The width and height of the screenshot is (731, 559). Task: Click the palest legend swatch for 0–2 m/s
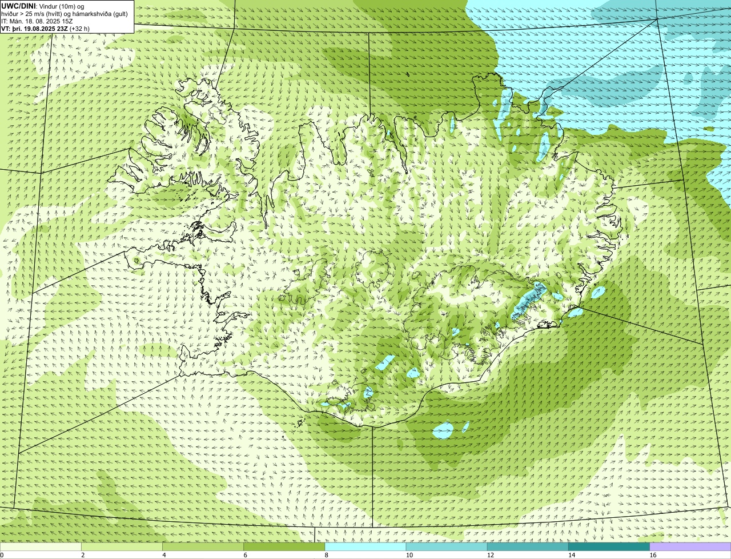(41, 546)
